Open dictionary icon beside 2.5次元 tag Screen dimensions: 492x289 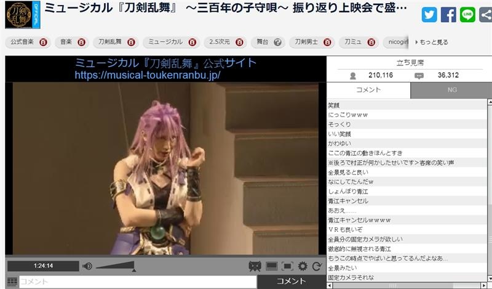239,42
